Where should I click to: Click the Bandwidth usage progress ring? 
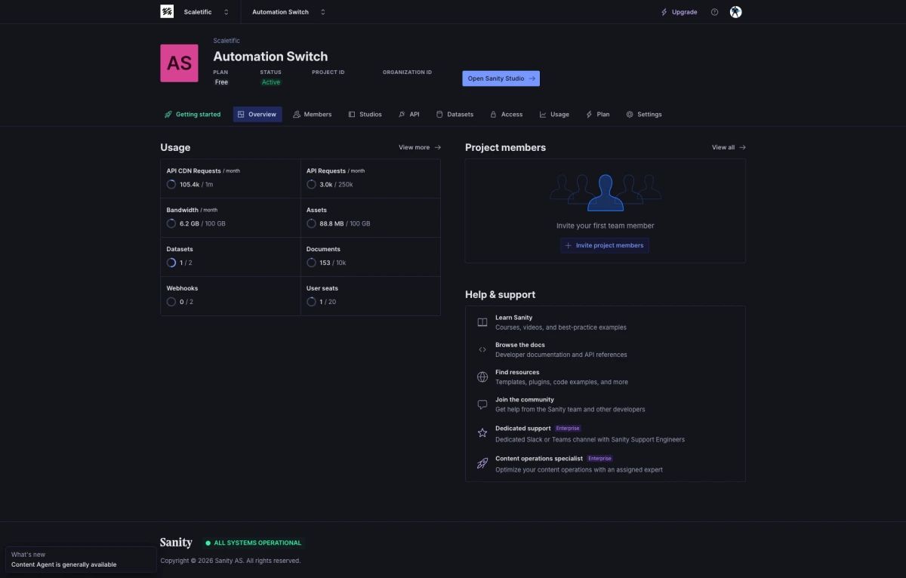[171, 223]
